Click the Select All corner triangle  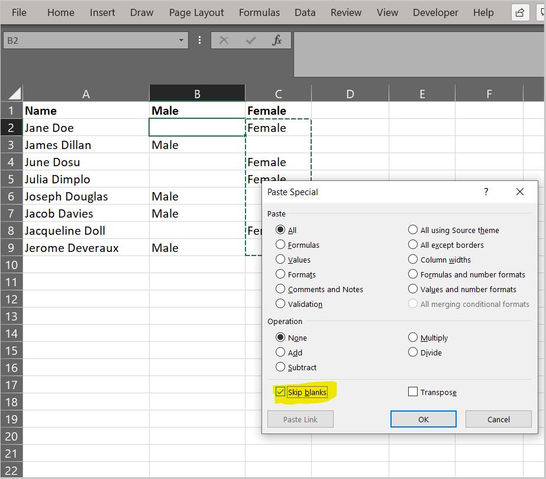point(14,93)
